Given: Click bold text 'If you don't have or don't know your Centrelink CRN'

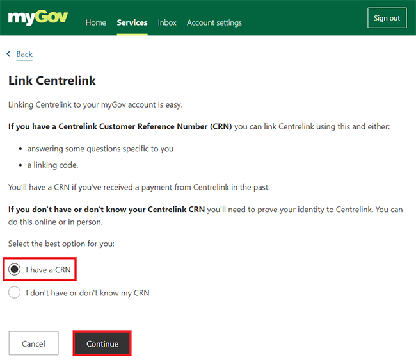Looking at the screenshot, I should pos(106,210).
